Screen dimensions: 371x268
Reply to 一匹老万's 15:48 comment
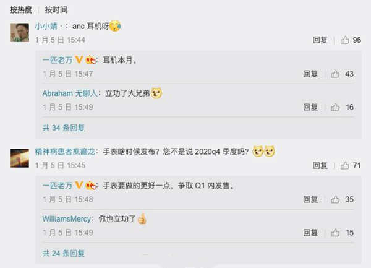(310, 199)
